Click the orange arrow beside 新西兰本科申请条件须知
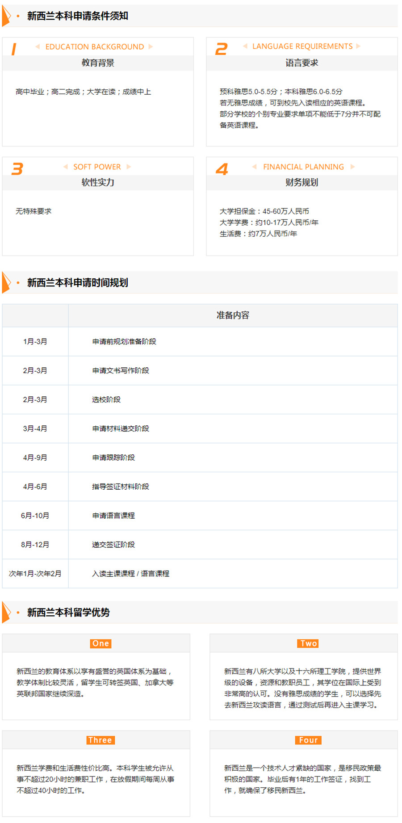The image size is (402, 823). (x=6, y=16)
